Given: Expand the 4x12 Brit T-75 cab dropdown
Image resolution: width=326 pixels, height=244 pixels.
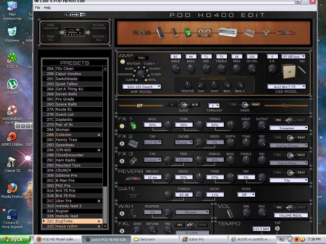Looking at the screenshot, I should click(286, 86).
